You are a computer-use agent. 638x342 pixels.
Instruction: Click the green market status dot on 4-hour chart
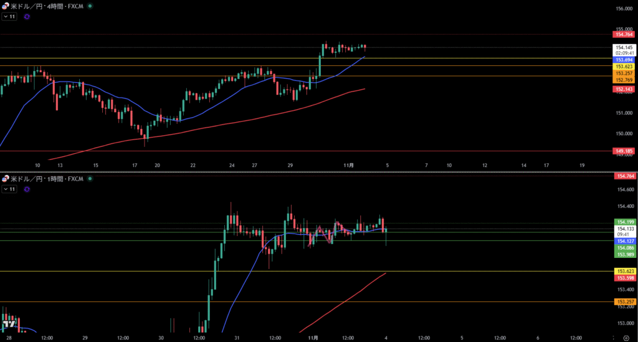click(90, 6)
